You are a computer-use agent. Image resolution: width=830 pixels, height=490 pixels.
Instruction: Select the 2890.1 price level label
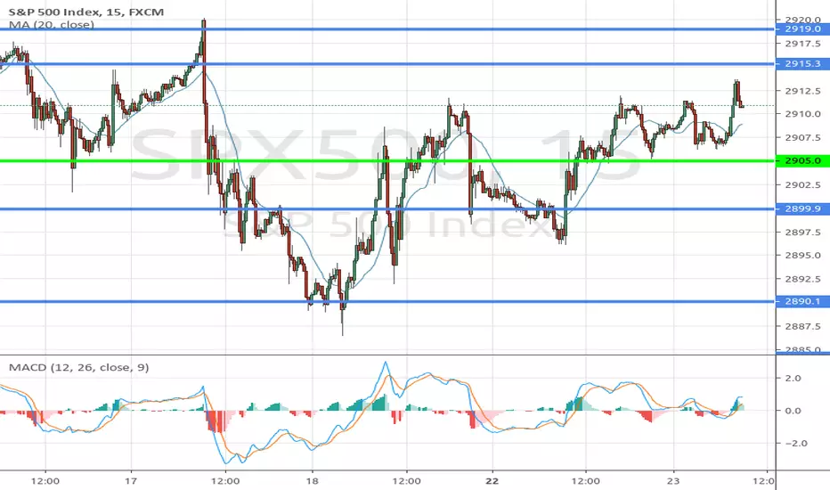point(802,301)
